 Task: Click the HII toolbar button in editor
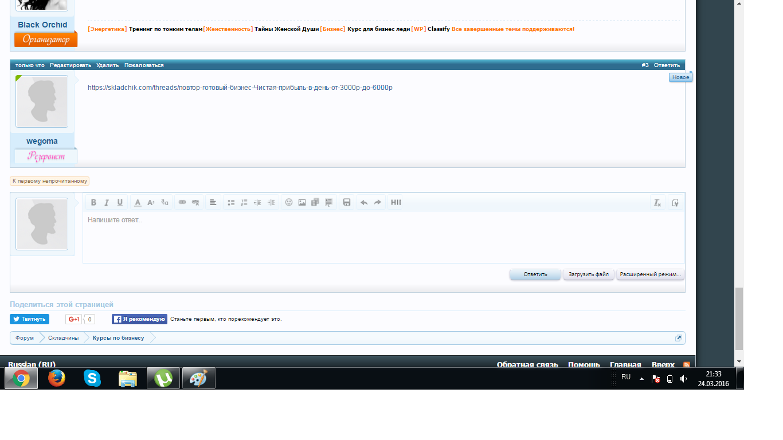tap(396, 202)
